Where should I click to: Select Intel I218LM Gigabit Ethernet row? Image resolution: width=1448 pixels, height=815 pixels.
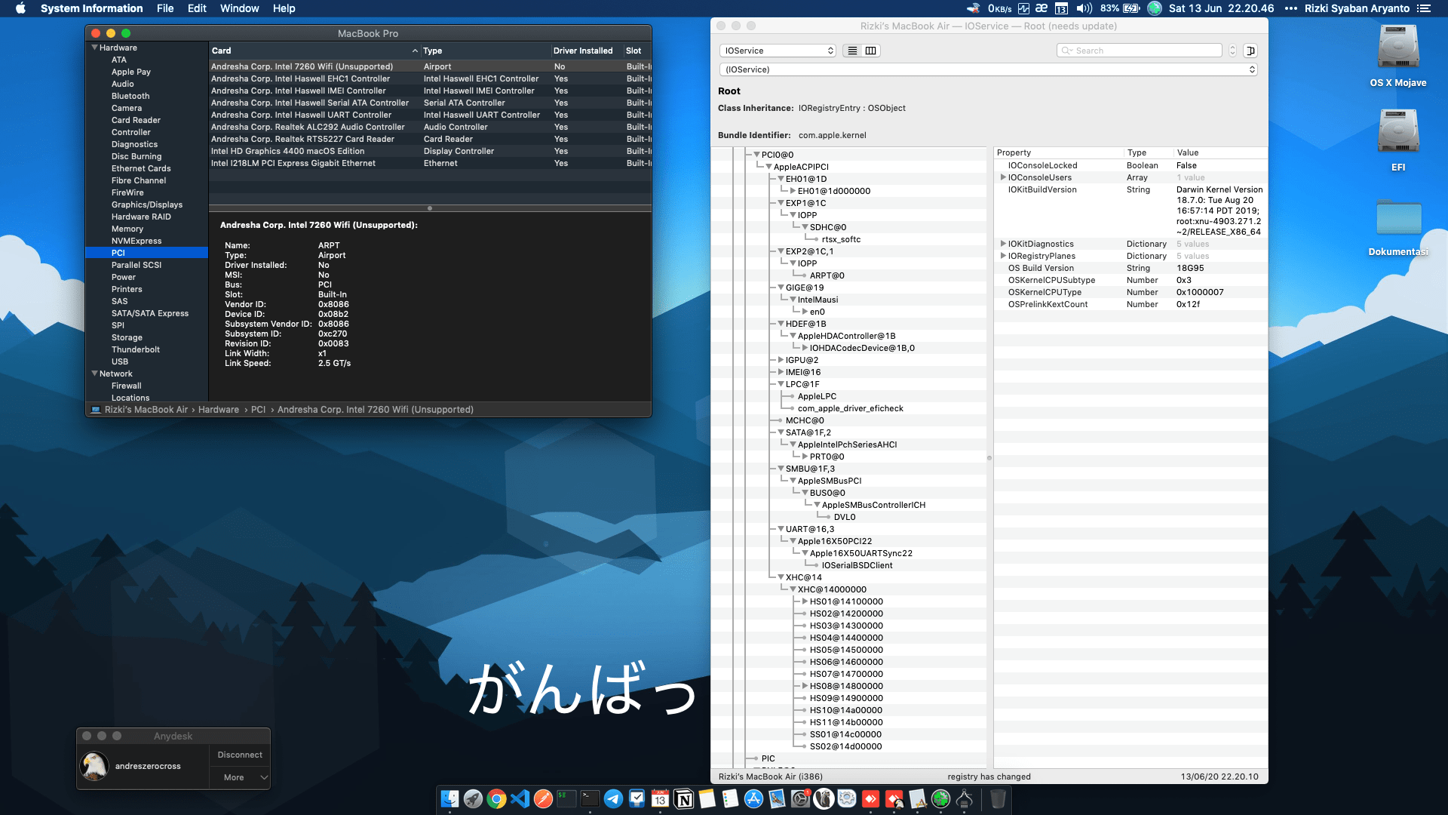(430, 163)
